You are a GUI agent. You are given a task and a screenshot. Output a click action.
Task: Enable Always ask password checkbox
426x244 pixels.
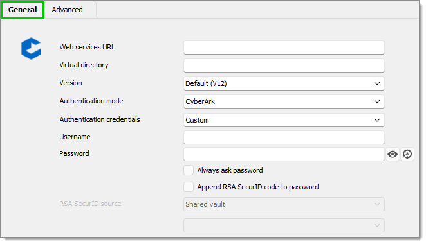tap(189, 170)
